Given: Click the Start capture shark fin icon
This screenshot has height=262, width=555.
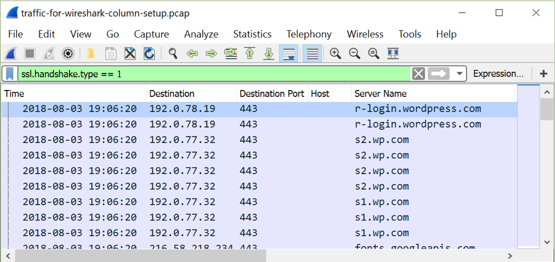Looking at the screenshot, I should point(10,54).
